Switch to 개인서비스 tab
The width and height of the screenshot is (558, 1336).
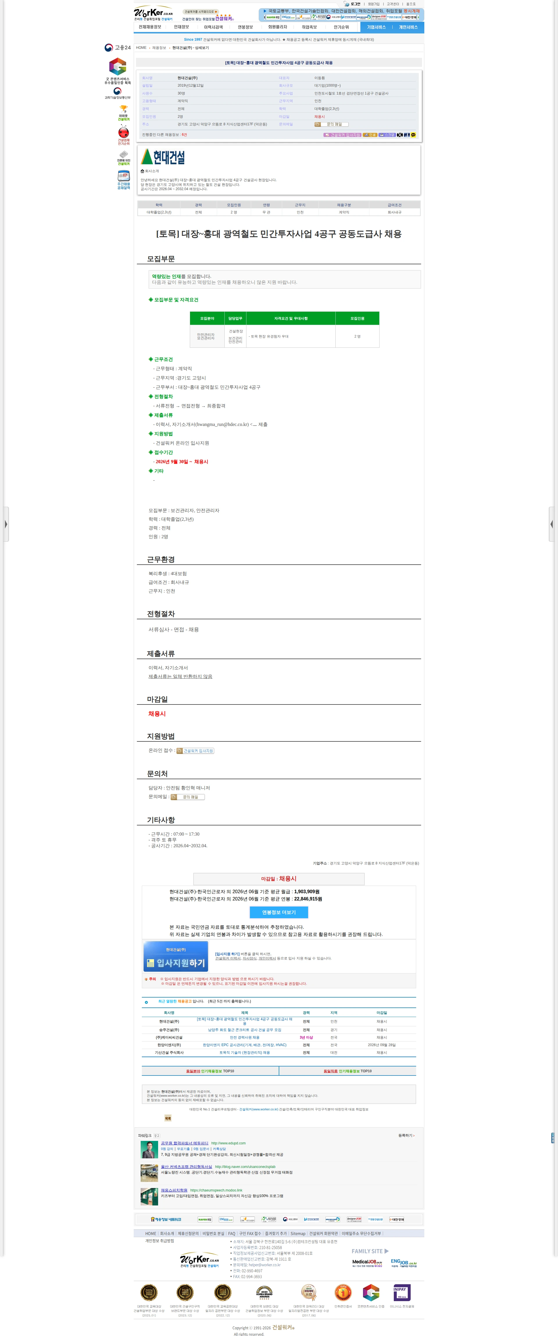pyautogui.click(x=408, y=28)
